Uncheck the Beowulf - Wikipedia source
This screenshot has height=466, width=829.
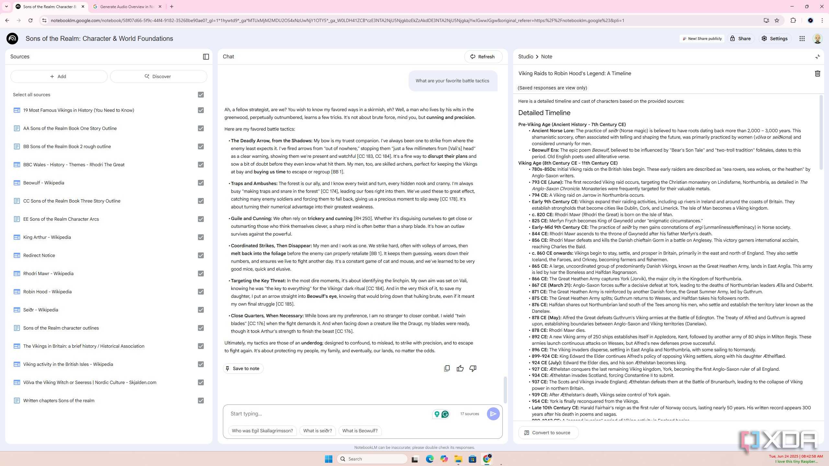coord(201,183)
